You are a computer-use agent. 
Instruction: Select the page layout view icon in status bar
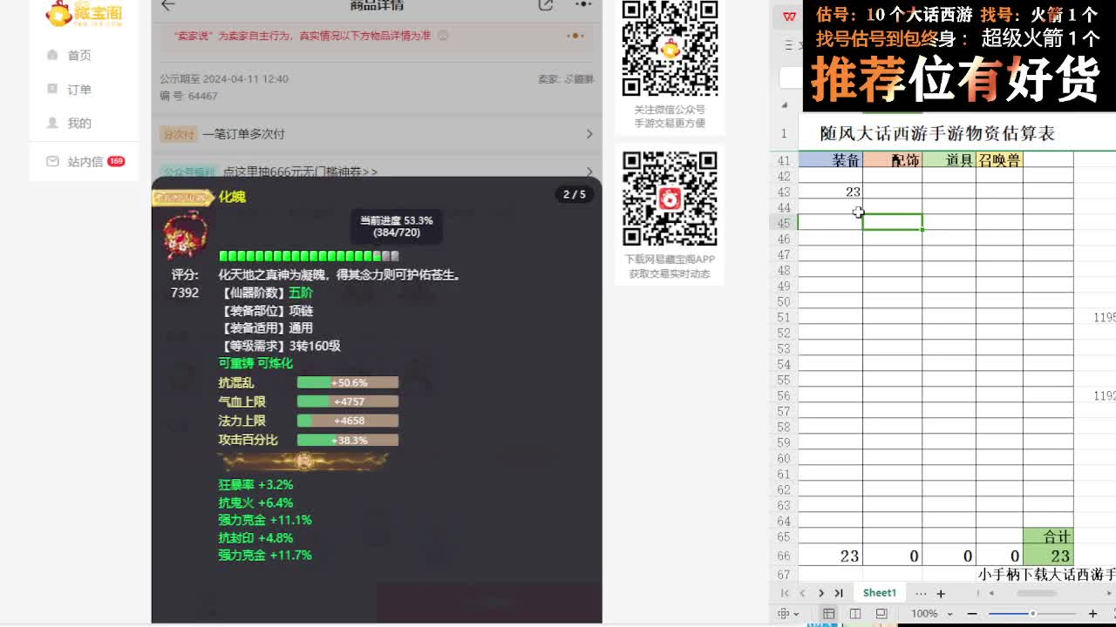(854, 613)
